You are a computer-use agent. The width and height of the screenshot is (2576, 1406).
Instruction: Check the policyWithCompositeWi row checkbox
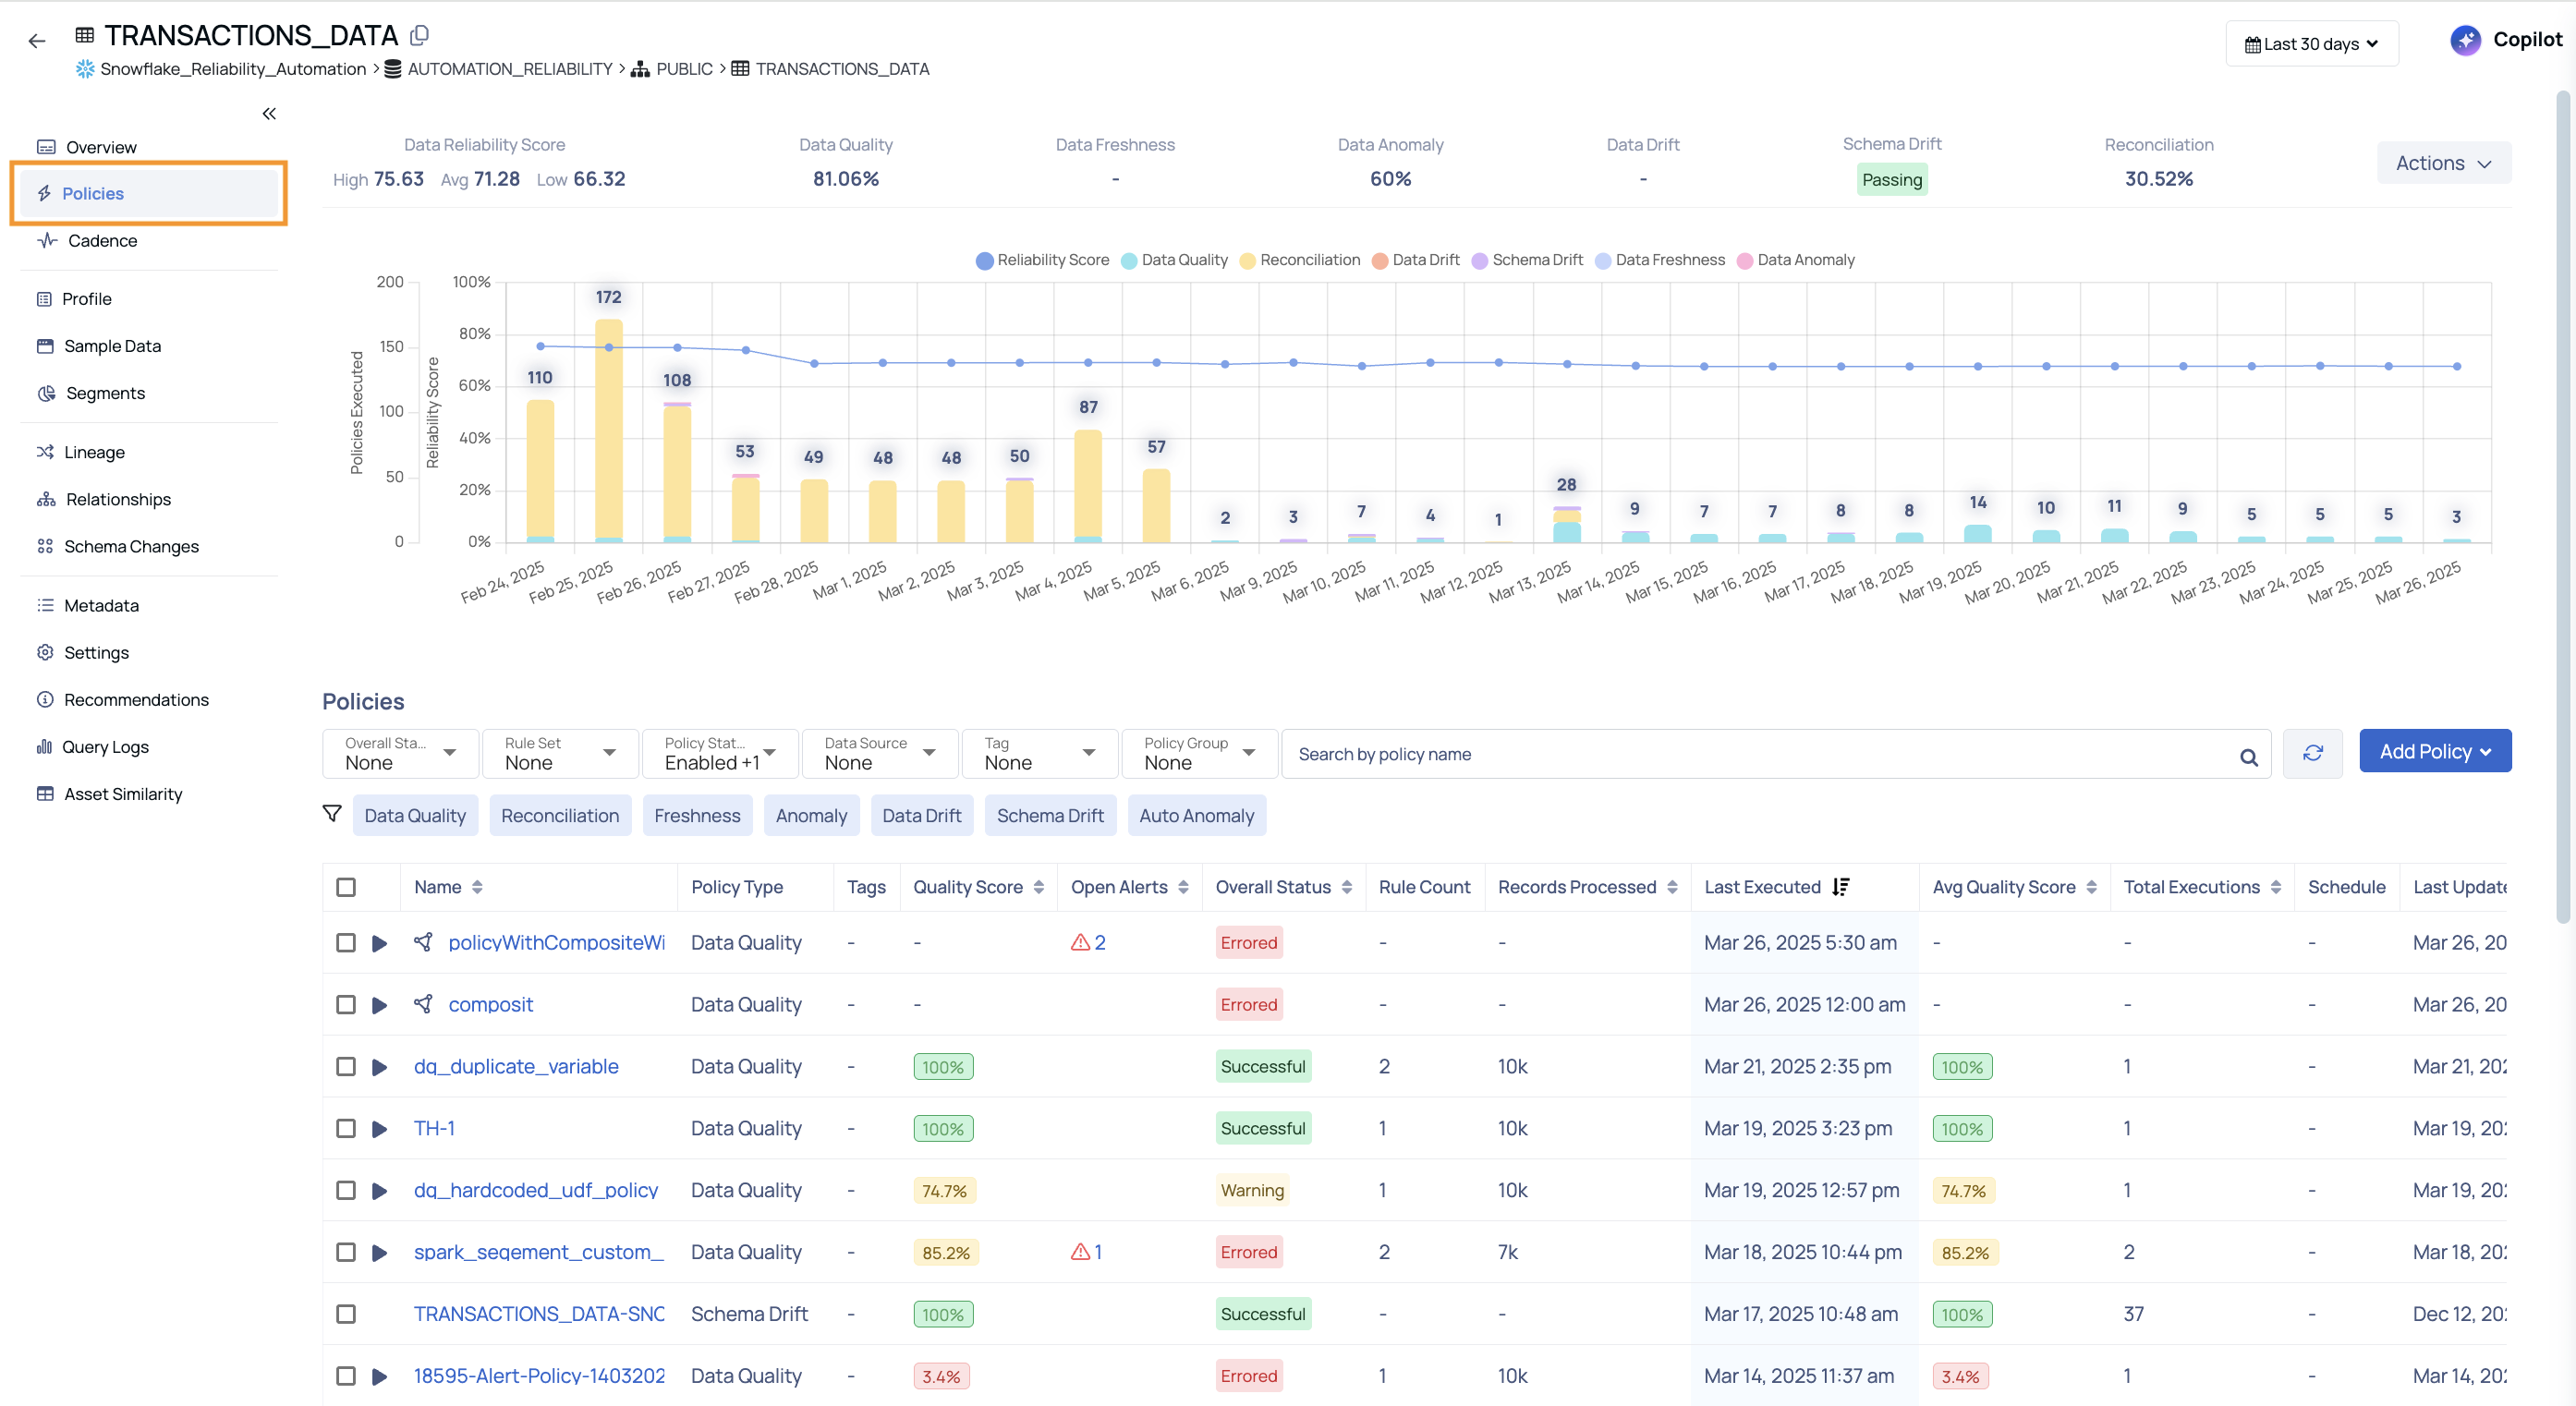(x=346, y=943)
